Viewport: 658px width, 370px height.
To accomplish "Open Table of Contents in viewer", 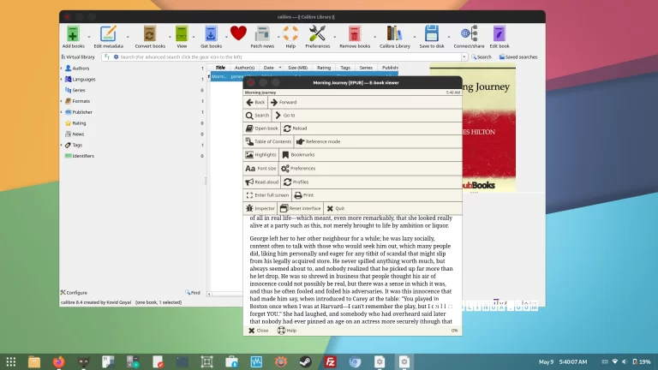I will tap(268, 140).
